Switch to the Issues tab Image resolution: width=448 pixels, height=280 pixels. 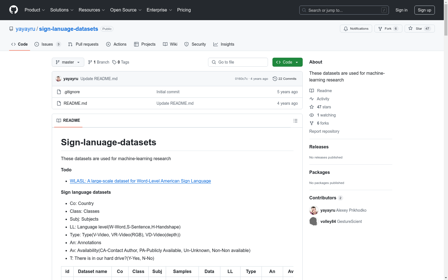pyautogui.click(x=47, y=44)
